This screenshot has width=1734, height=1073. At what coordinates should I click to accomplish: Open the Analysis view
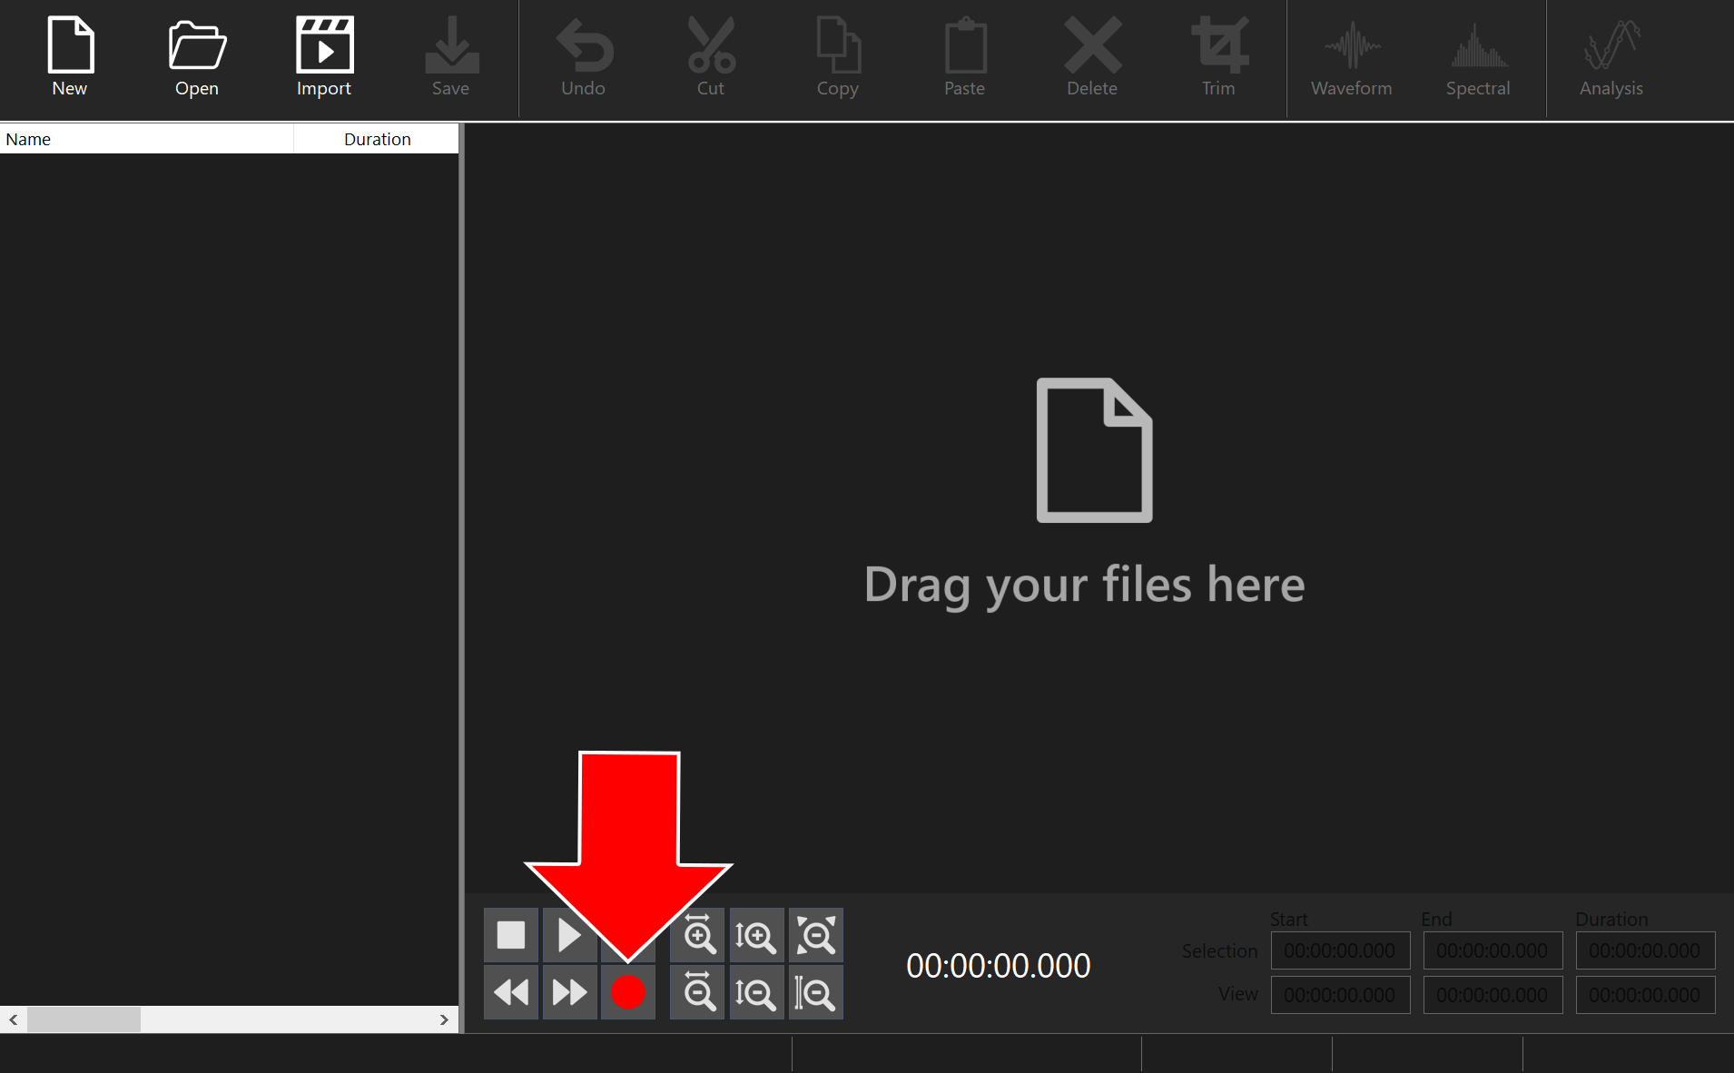pos(1611,57)
